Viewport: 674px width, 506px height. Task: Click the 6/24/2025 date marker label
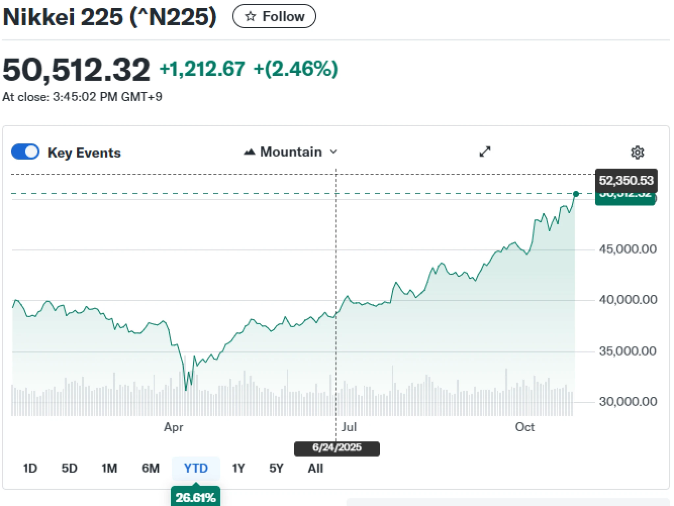(x=337, y=448)
